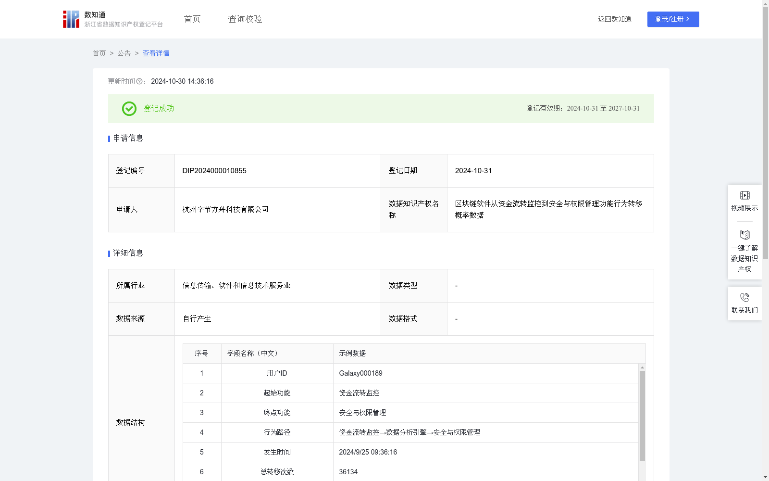Go to 公告 in the breadcrumb
769x481 pixels.
click(x=124, y=53)
